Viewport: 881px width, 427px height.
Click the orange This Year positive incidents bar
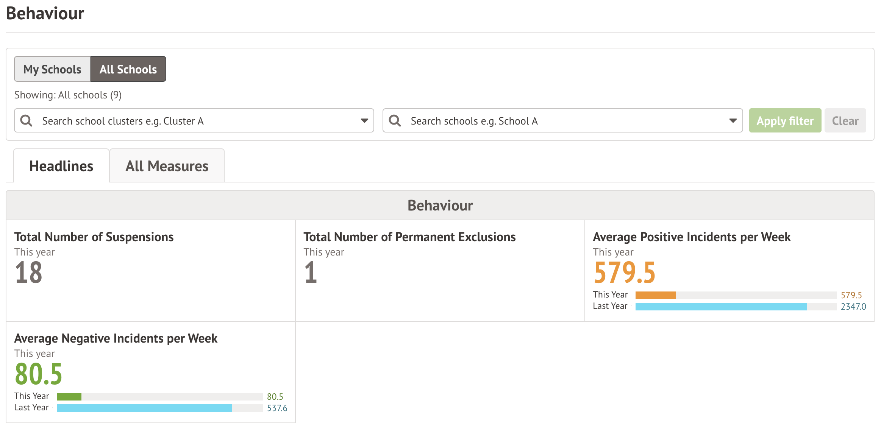[x=655, y=295]
